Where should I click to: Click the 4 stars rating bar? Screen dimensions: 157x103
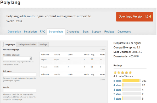[132, 85]
